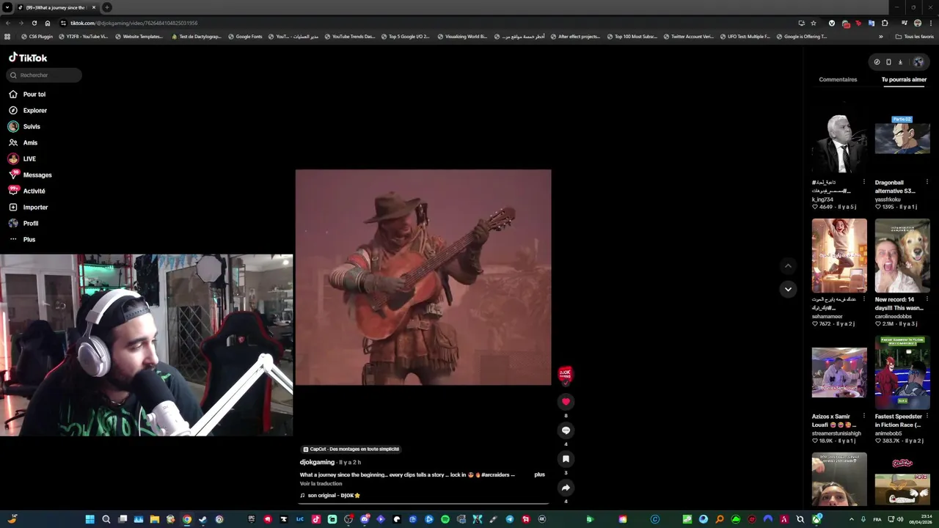This screenshot has width=939, height=528.
Task: Open Spotify from the taskbar
Action: click(445, 519)
